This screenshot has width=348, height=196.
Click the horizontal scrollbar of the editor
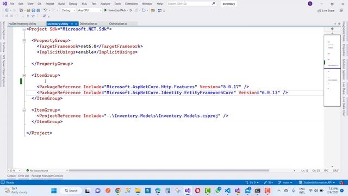coord(169,170)
